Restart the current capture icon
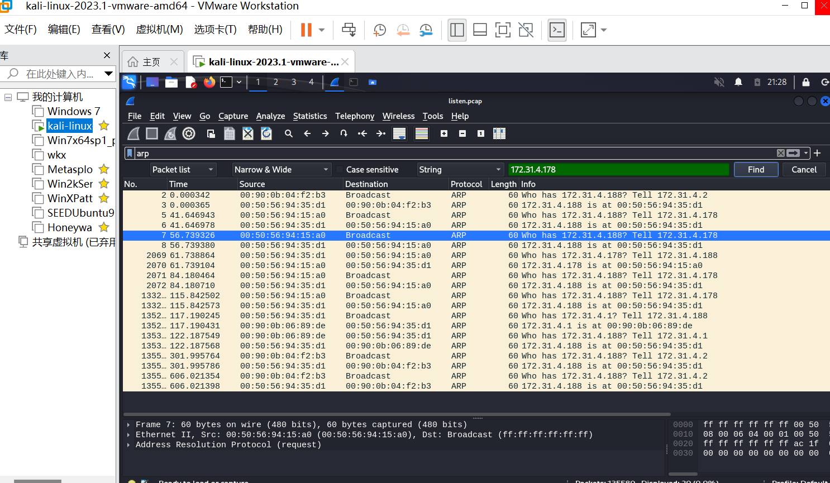 pyautogui.click(x=170, y=133)
